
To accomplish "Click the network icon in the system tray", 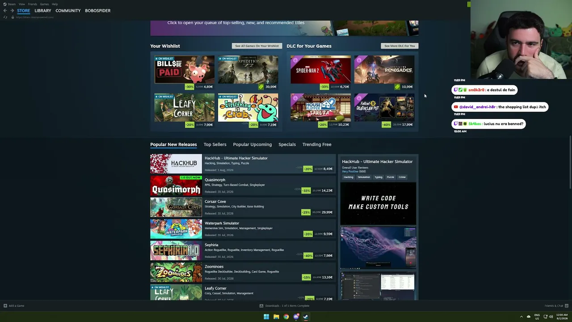I will click(545, 317).
